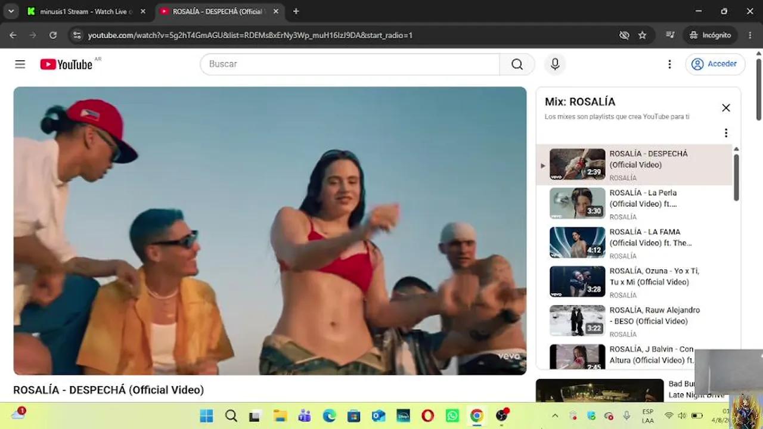This screenshot has width=763, height=429.
Task: Reload the current YouTube page
Action: coord(53,35)
